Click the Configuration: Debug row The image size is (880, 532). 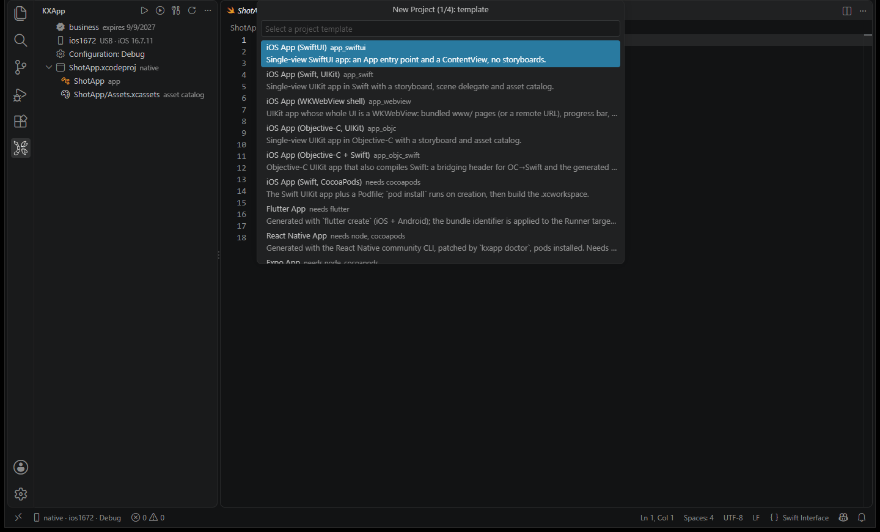[126, 54]
